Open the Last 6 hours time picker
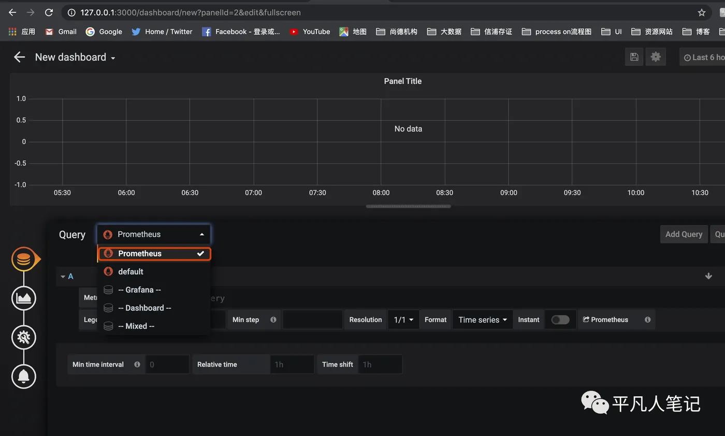 pos(703,57)
